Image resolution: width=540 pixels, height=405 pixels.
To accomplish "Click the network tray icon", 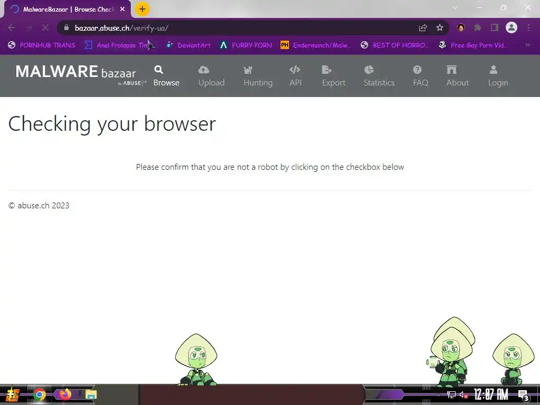I will click(451, 394).
